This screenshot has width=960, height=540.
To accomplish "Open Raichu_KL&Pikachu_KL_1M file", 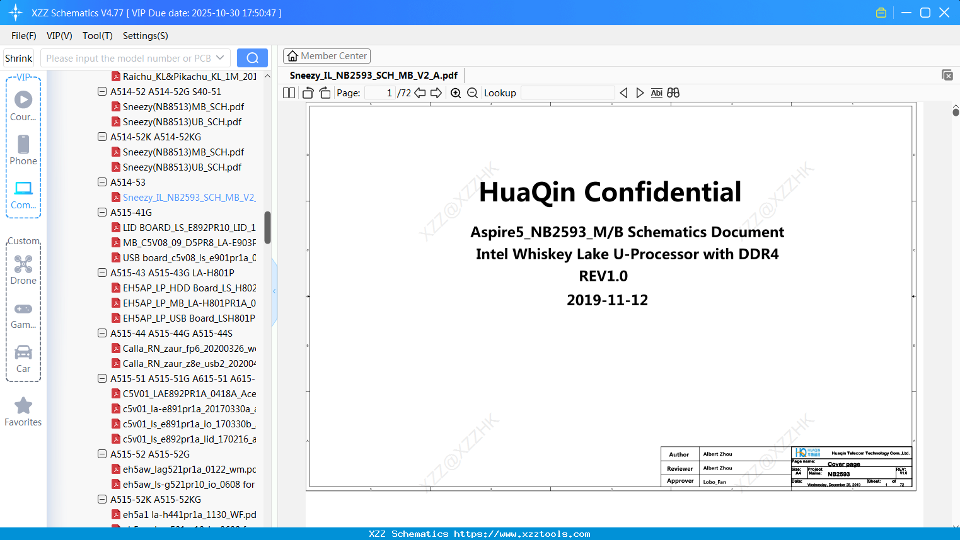I will [x=184, y=76].
